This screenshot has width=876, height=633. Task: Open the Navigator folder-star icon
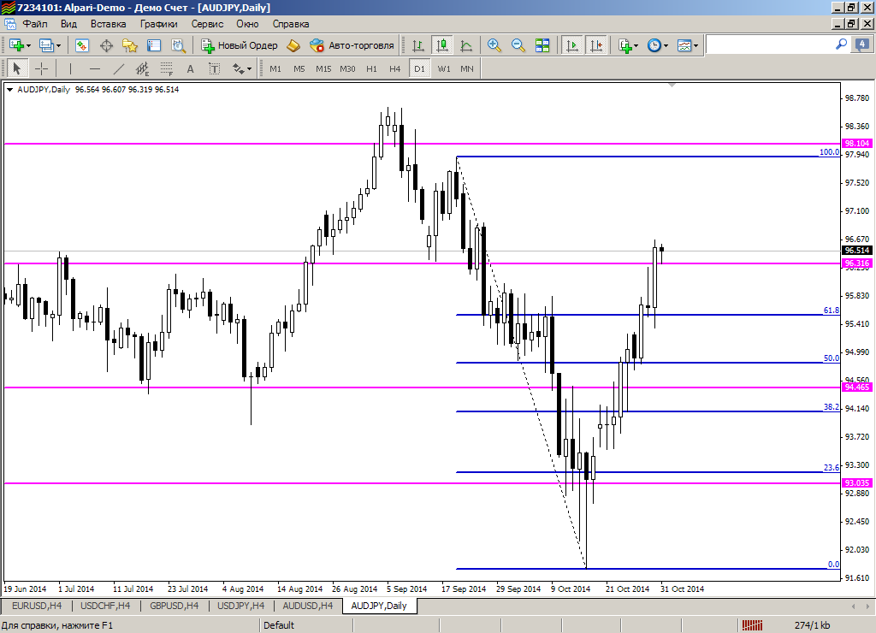(x=130, y=45)
